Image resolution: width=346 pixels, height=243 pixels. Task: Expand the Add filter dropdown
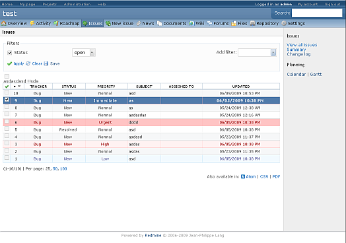(x=257, y=53)
